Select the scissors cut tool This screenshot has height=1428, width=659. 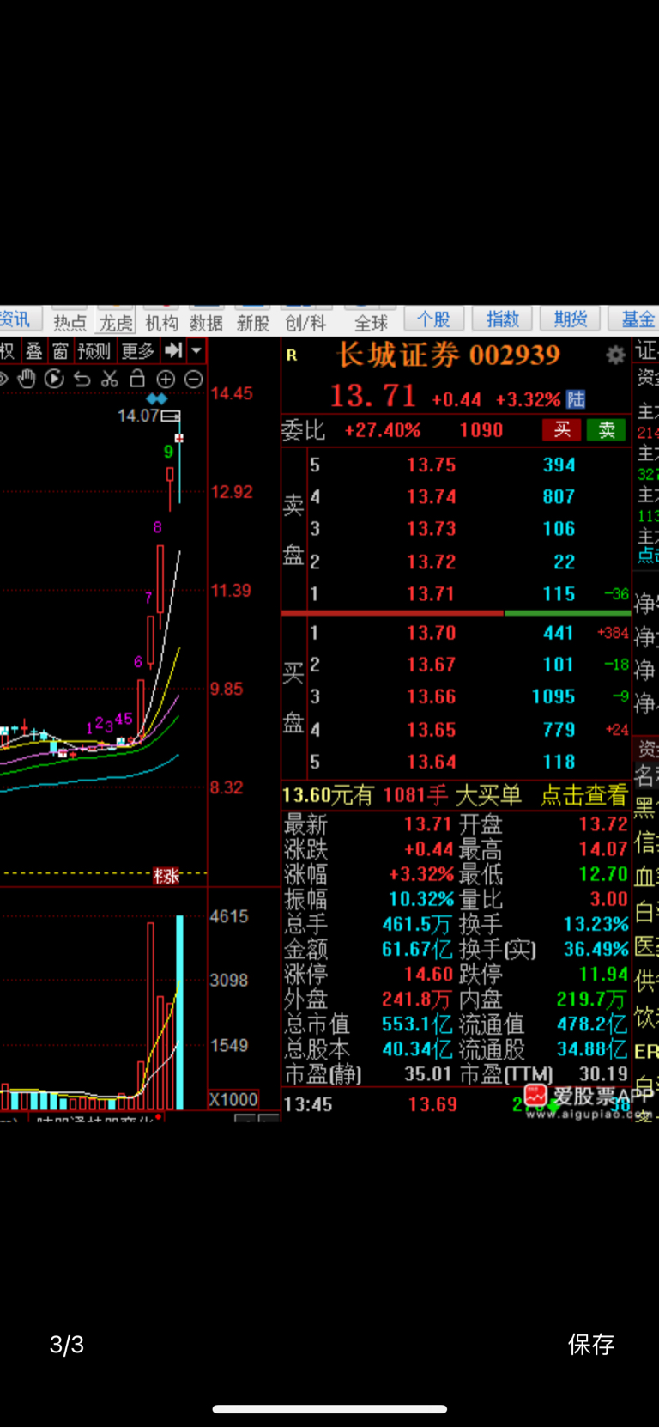(110, 379)
